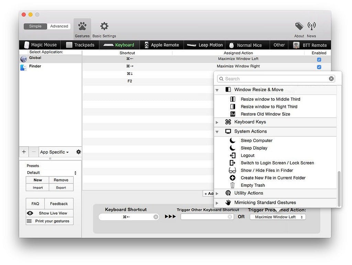Click the Sleep Display moon icon
The image size is (352, 265).
coord(233,148)
